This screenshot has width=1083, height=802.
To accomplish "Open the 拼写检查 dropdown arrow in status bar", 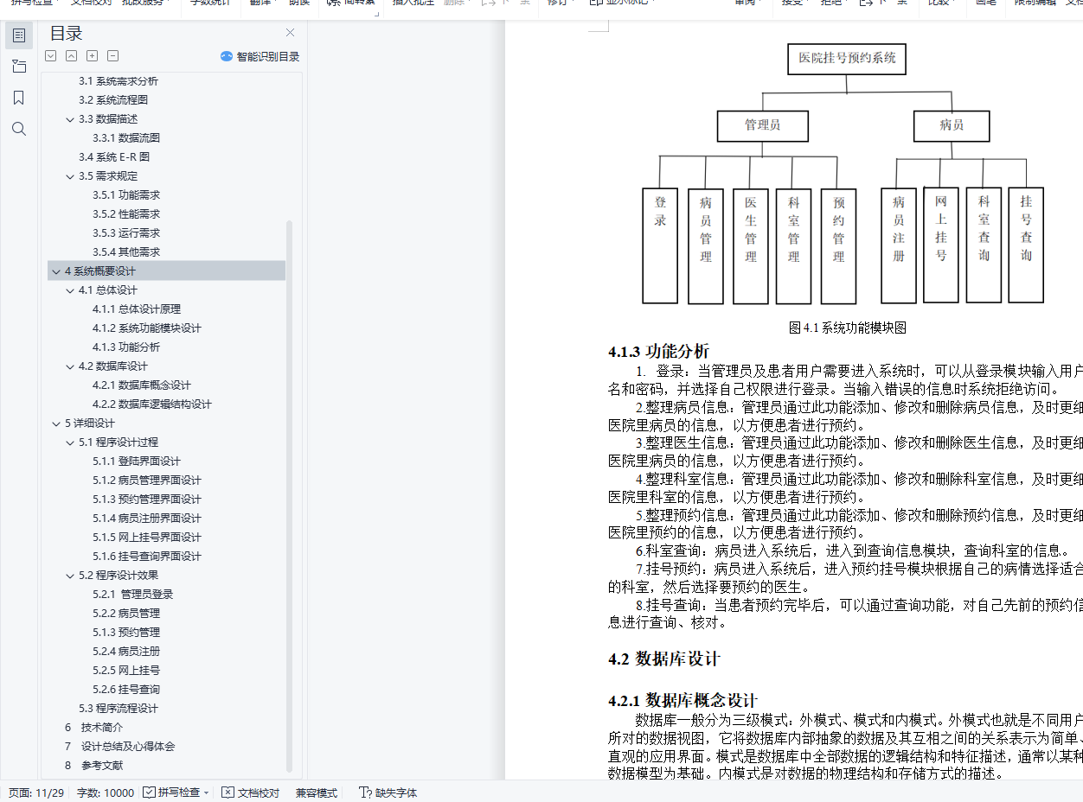I will (206, 792).
